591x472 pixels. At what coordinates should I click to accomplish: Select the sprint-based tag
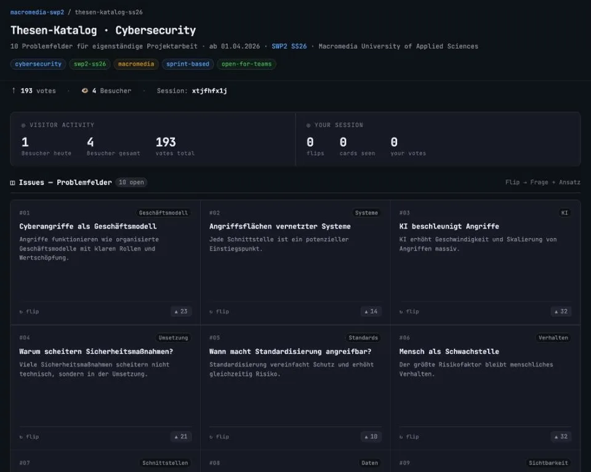click(188, 64)
